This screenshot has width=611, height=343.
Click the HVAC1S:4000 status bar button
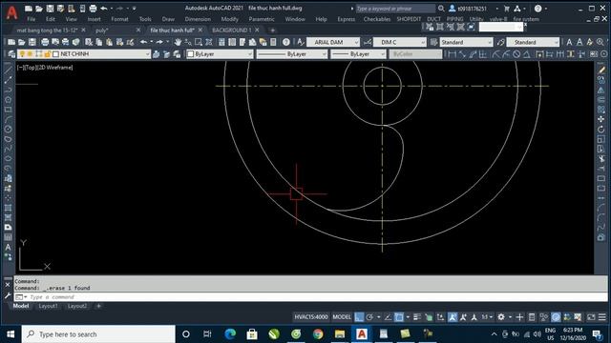click(x=311, y=317)
